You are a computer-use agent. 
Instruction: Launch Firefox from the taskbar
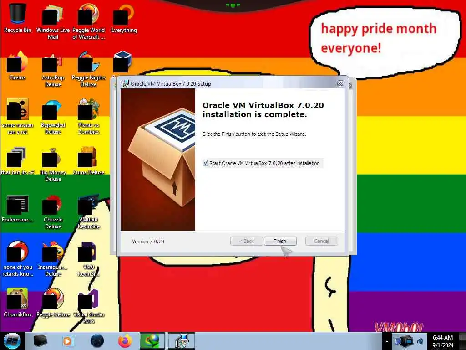click(125, 341)
